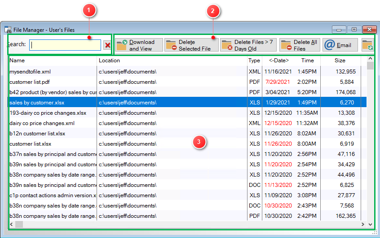Image resolution: width=380 pixels, height=238 pixels.
Task: Sort by the <-Date> column header
Action: tap(279, 61)
